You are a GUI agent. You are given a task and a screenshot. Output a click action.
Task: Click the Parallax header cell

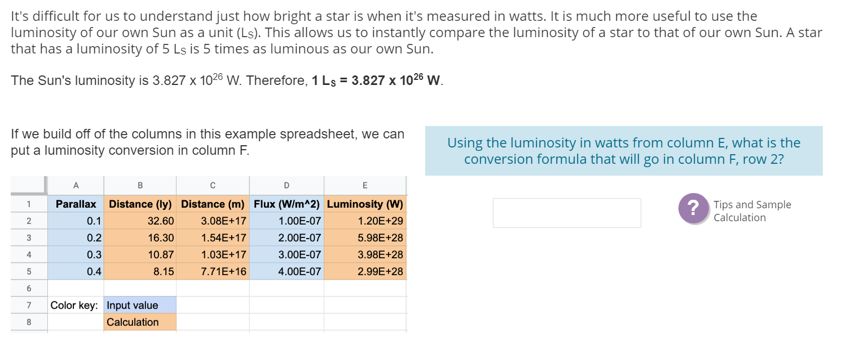[x=76, y=204]
